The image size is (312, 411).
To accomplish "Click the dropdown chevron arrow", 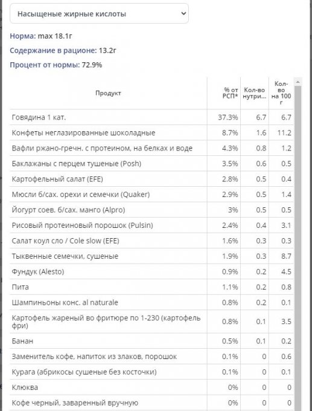I will click(x=183, y=13).
